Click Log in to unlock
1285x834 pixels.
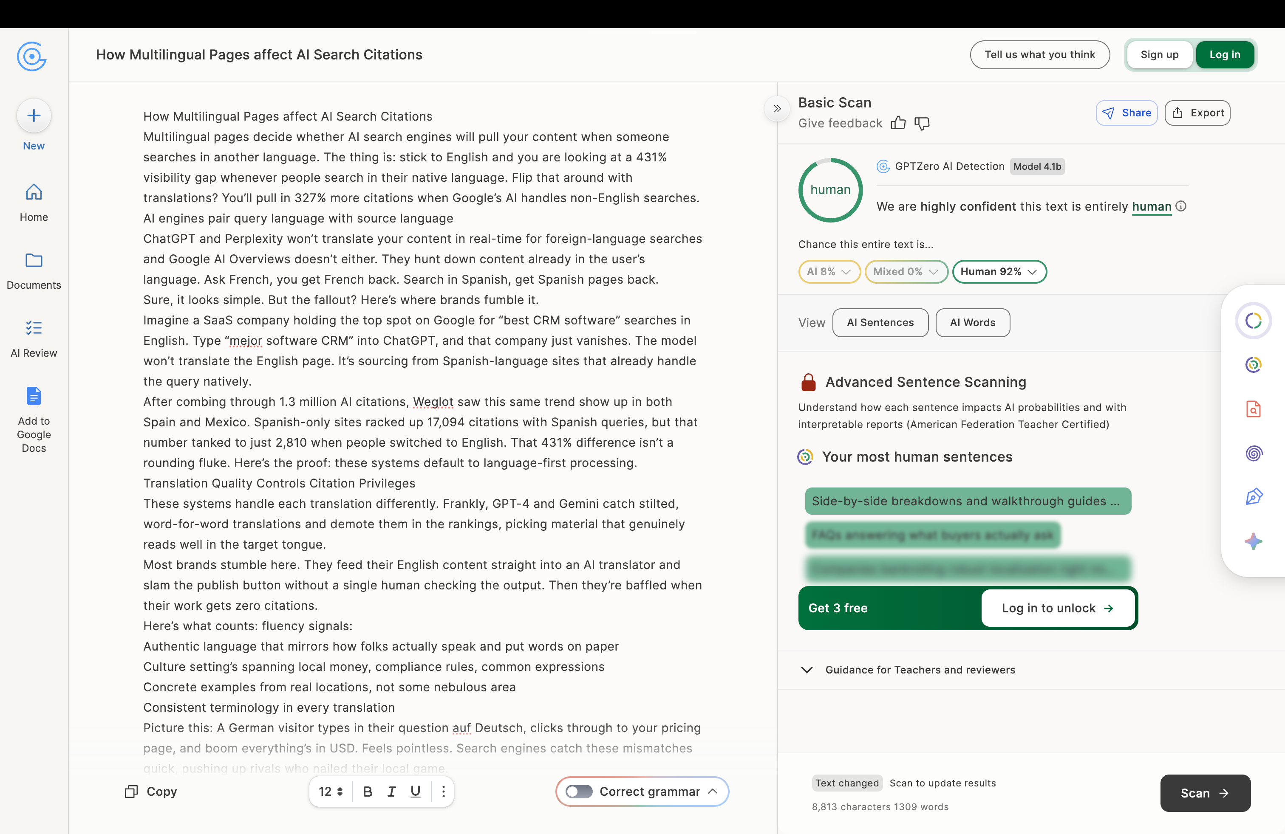click(1058, 608)
